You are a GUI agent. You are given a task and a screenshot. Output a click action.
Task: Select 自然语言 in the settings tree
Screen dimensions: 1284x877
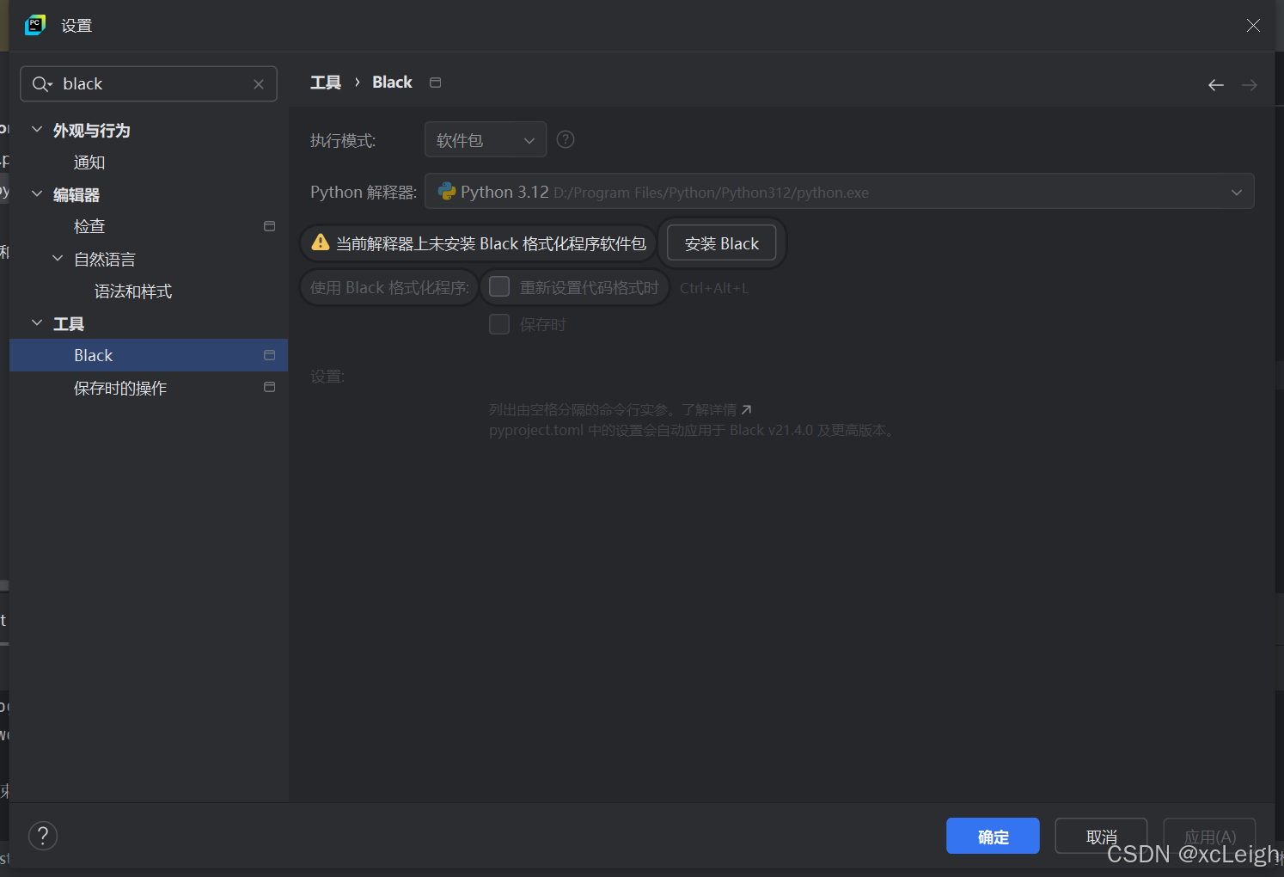point(105,259)
